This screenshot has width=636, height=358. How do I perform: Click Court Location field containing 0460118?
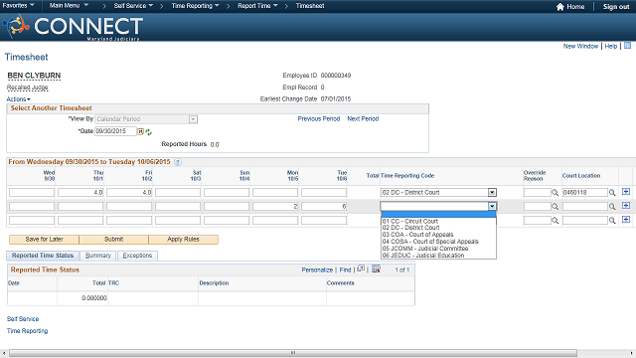click(585, 192)
